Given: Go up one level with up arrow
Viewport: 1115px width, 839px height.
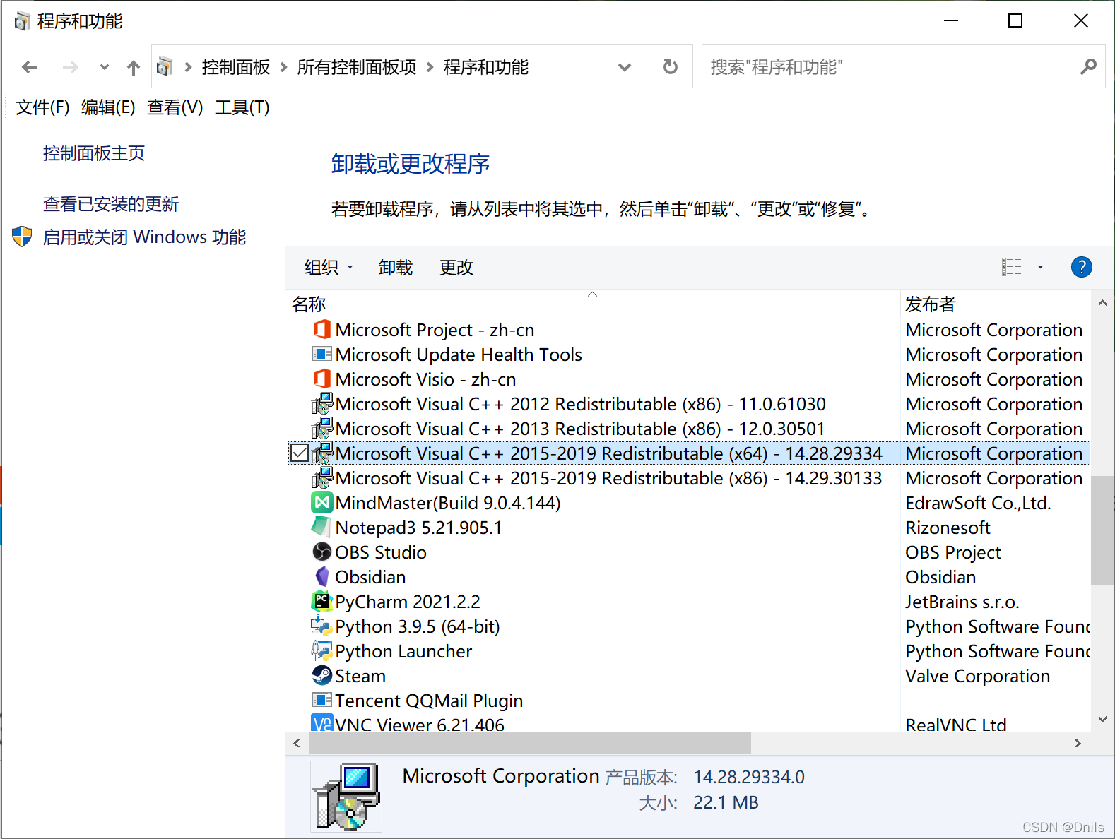Looking at the screenshot, I should click(x=133, y=67).
